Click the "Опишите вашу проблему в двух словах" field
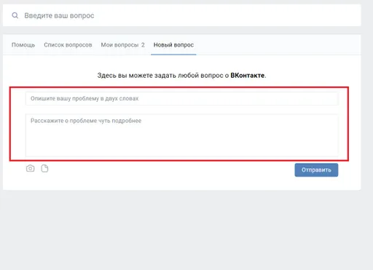373x270 pixels. [x=182, y=98]
